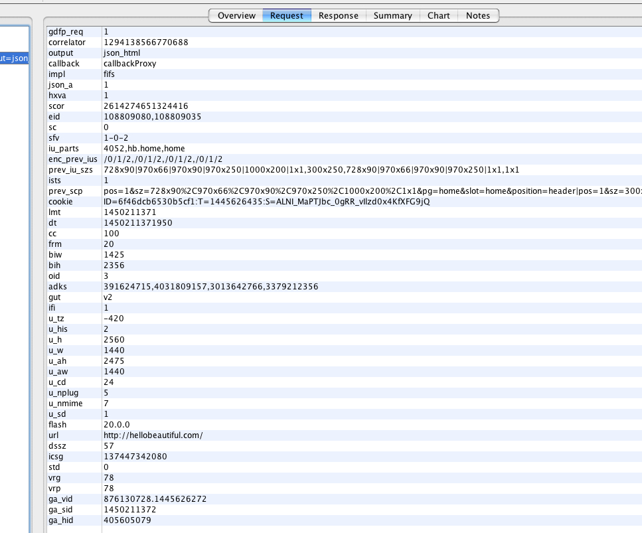
Task: Click the bih value 2356
Action: (x=114, y=266)
